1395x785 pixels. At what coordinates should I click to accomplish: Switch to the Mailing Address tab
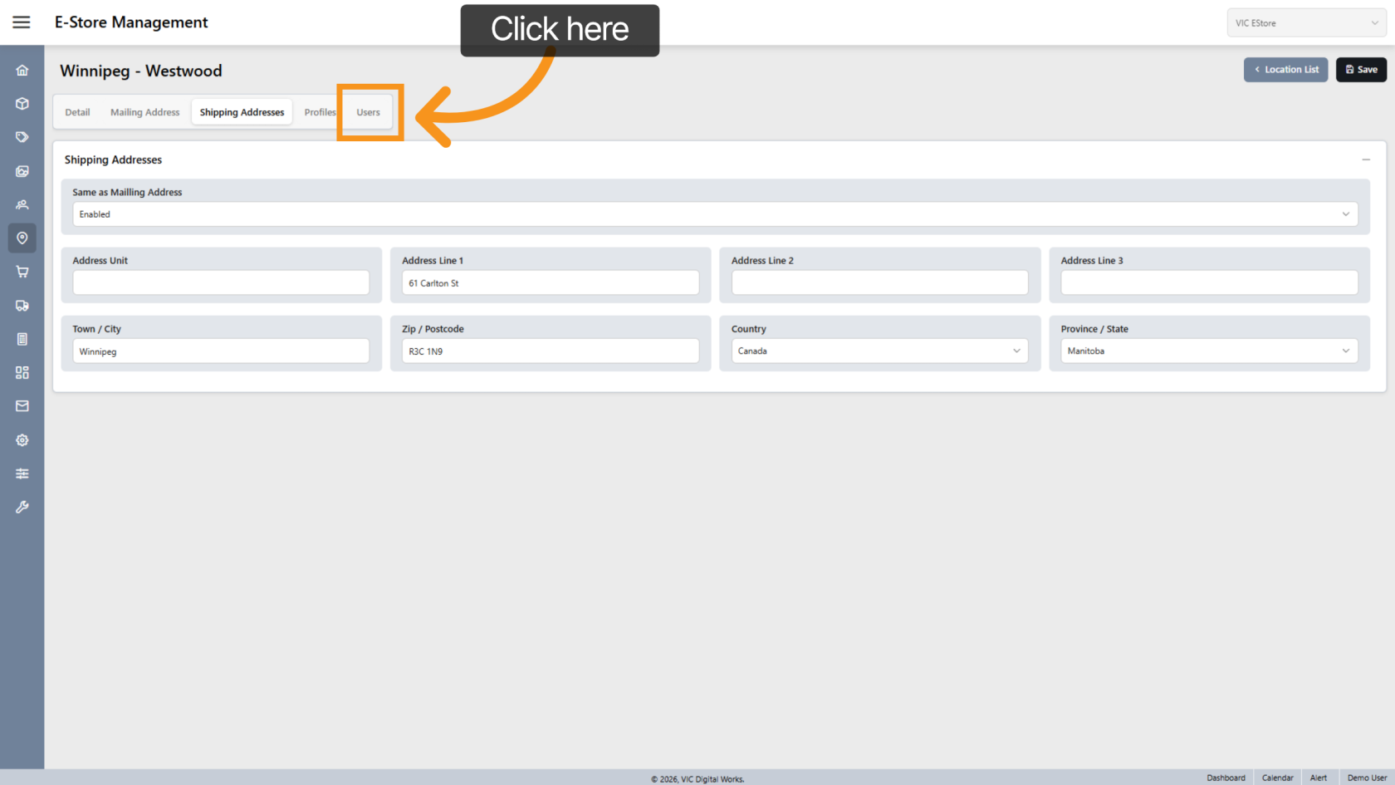(144, 112)
